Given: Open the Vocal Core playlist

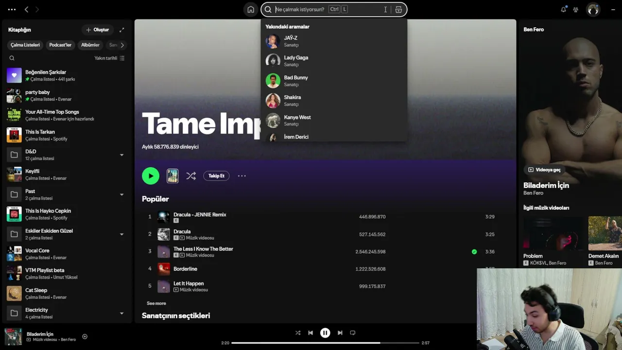Looking at the screenshot, I should click(67, 254).
